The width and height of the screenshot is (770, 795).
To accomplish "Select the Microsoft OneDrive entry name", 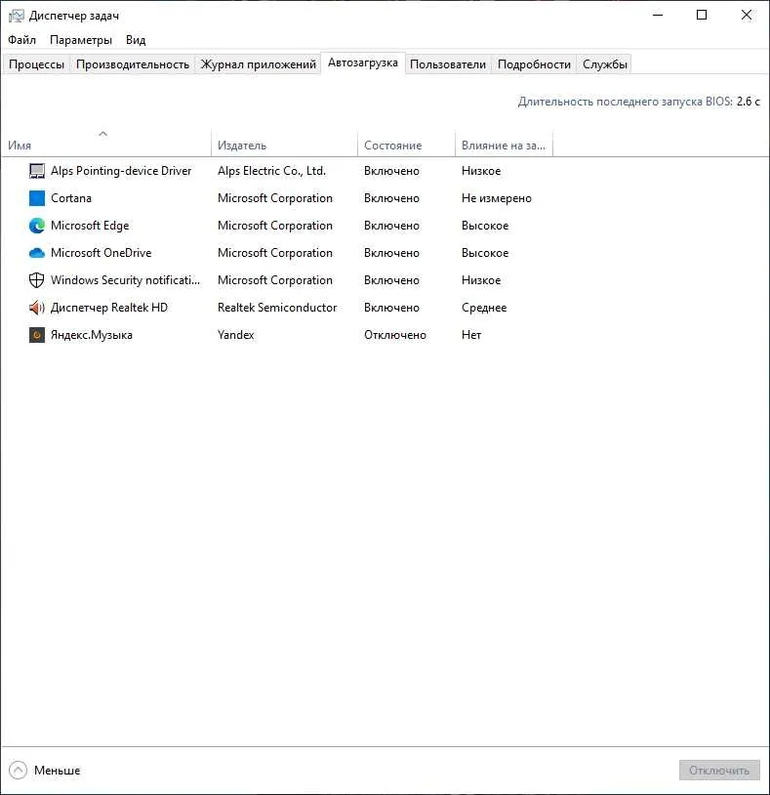I will [x=101, y=253].
